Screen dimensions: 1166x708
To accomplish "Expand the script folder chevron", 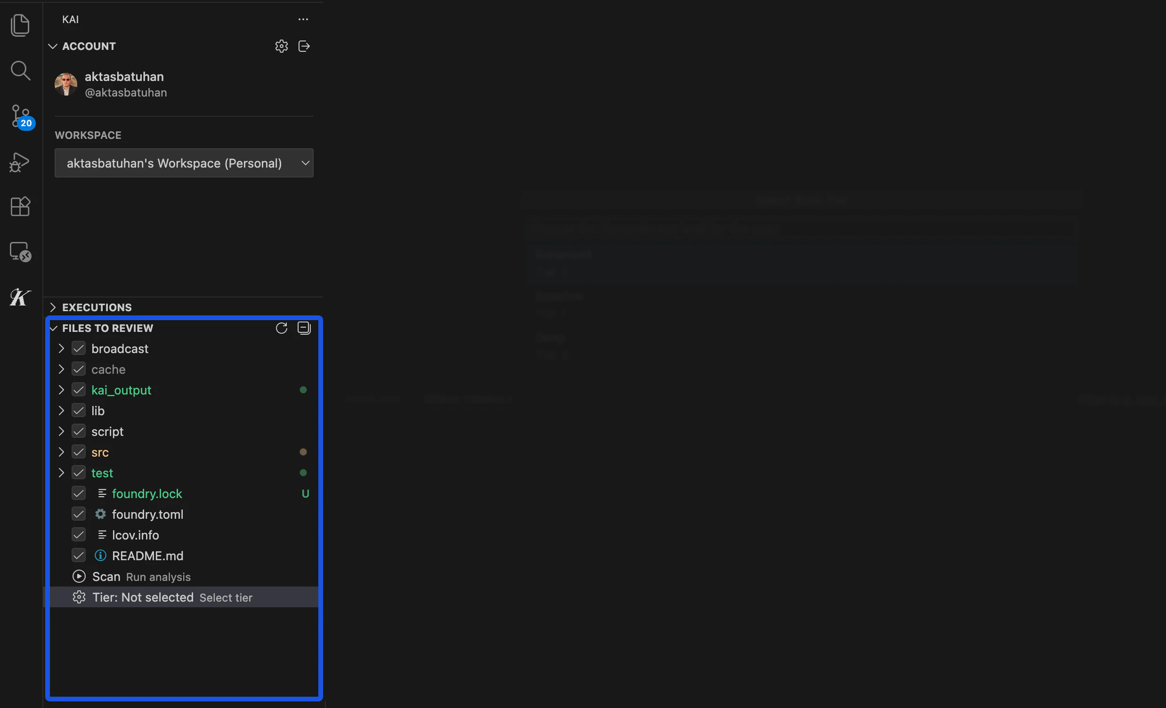I will point(61,431).
